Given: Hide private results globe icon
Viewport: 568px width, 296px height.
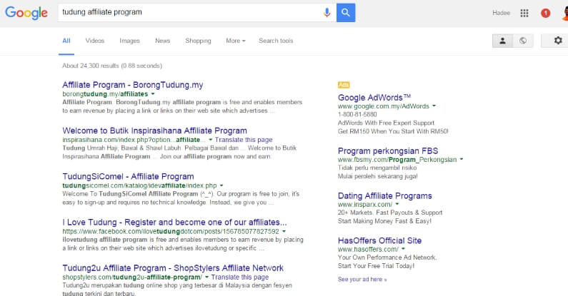Looking at the screenshot, I should tap(523, 41).
